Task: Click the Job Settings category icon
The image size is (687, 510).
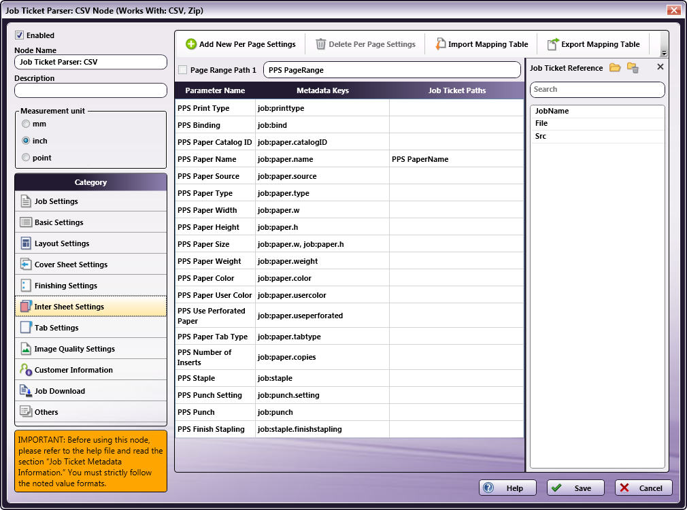Action: pos(26,201)
